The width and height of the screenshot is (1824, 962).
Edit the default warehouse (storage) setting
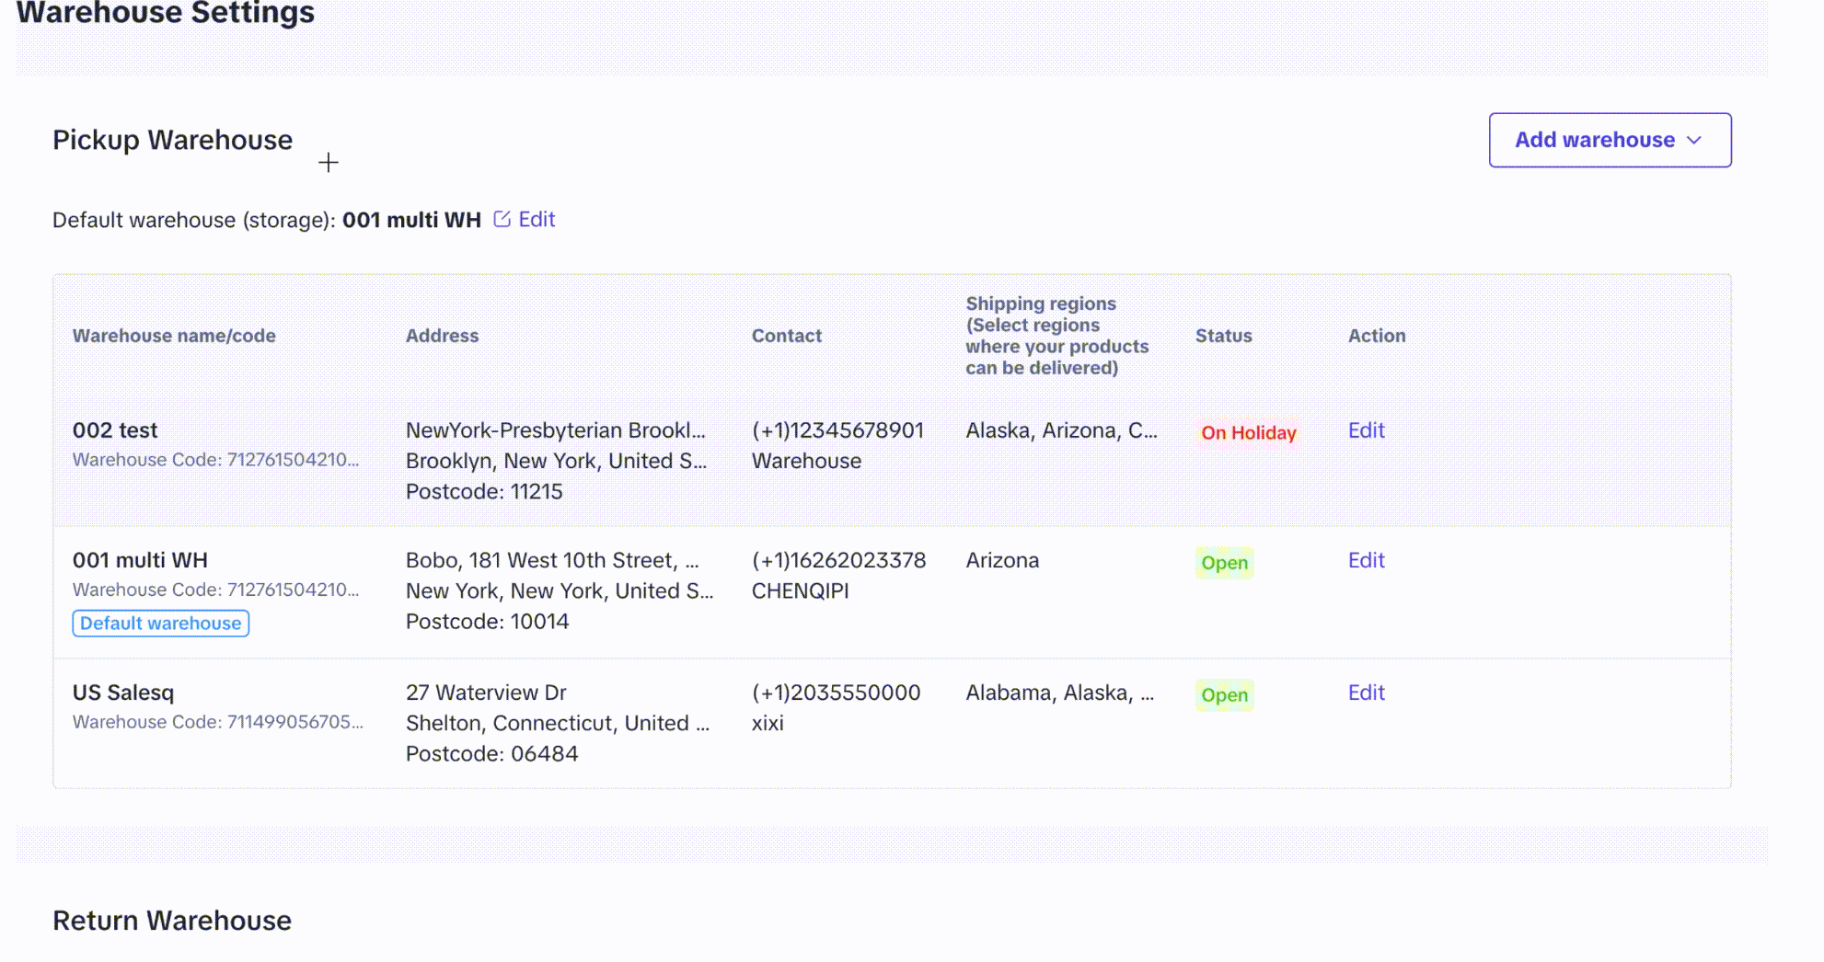[537, 219]
